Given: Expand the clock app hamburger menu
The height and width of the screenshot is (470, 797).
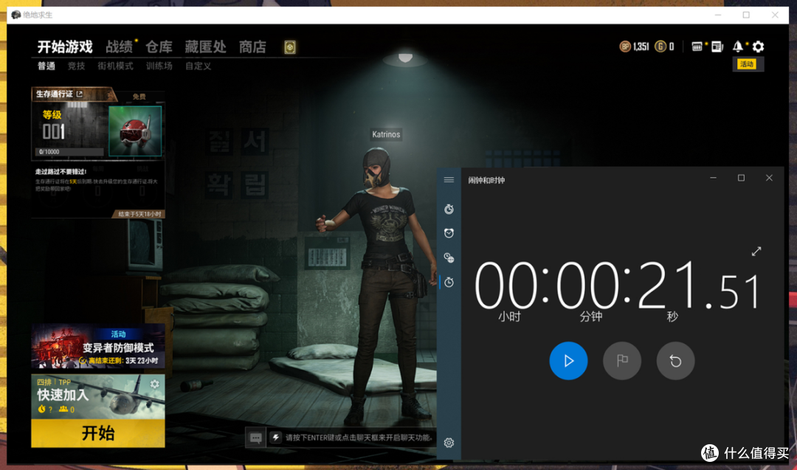Looking at the screenshot, I should tap(449, 180).
